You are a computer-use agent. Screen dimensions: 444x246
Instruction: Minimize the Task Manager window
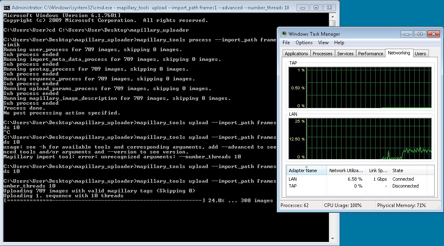[407, 34]
